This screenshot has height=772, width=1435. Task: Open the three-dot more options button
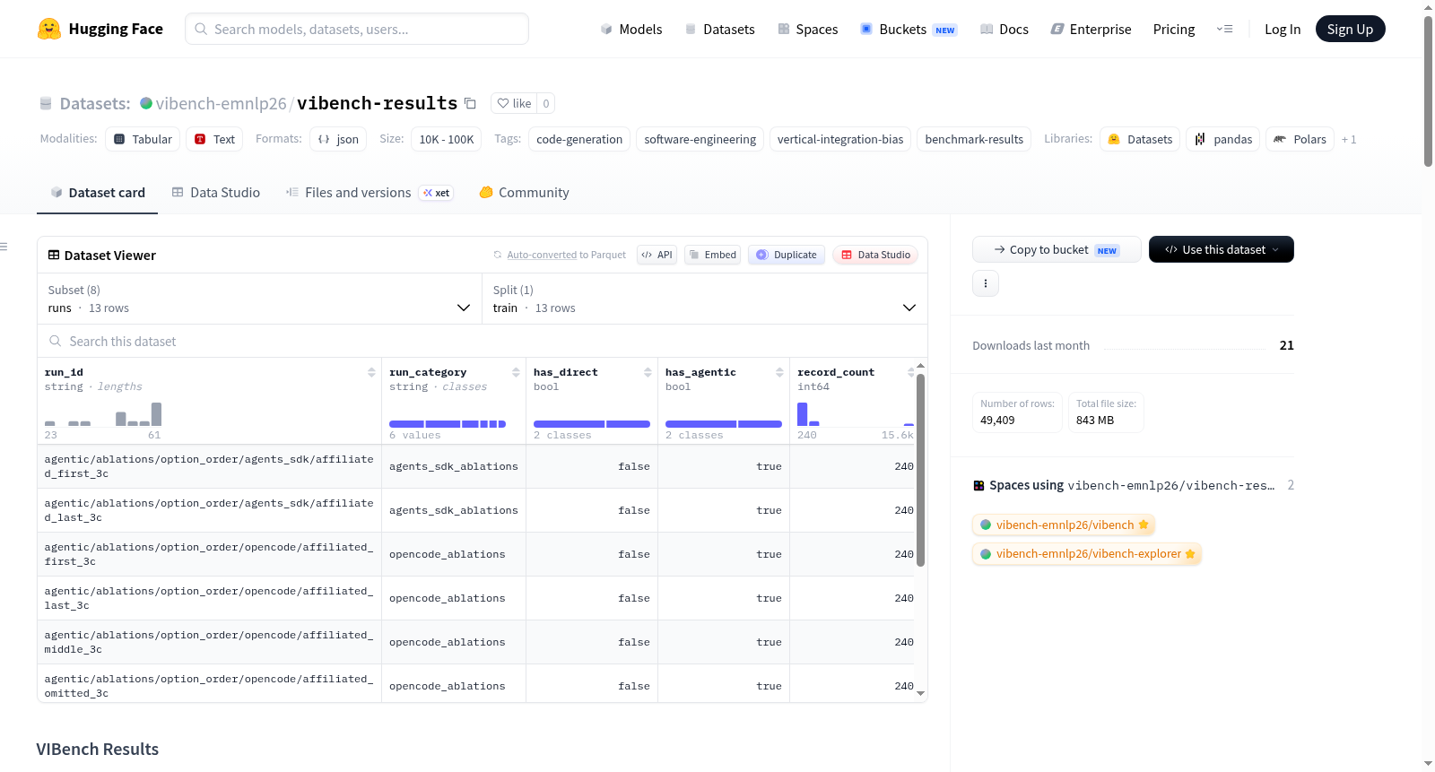(x=986, y=283)
